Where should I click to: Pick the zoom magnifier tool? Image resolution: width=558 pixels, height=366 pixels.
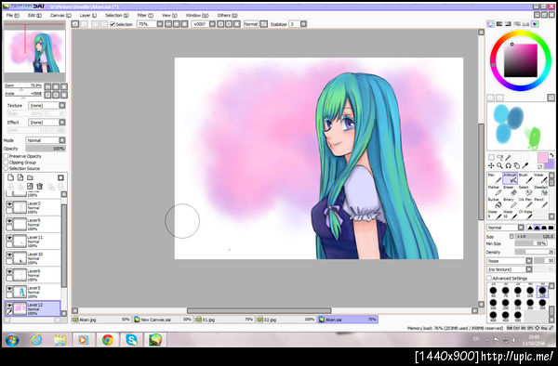500,165
